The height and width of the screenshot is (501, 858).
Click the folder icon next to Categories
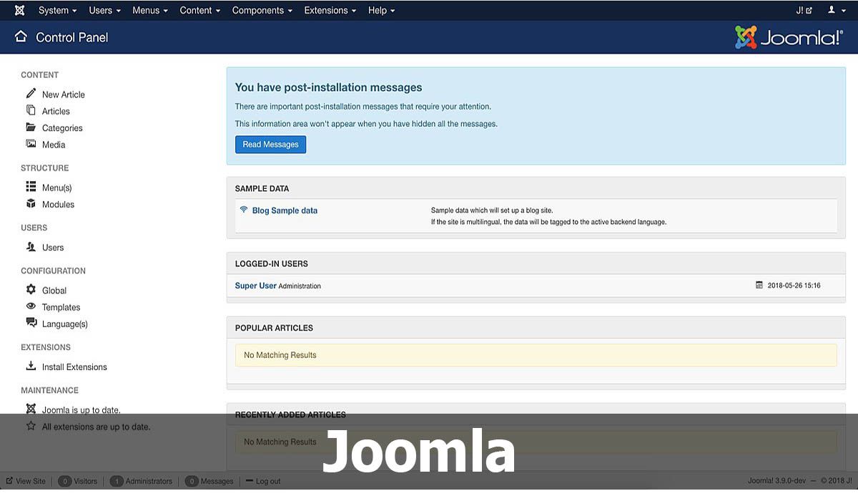pyautogui.click(x=31, y=127)
